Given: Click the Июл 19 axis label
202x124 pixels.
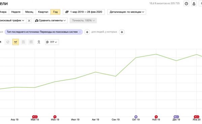Looking at the screenshot, I should [75, 120].
